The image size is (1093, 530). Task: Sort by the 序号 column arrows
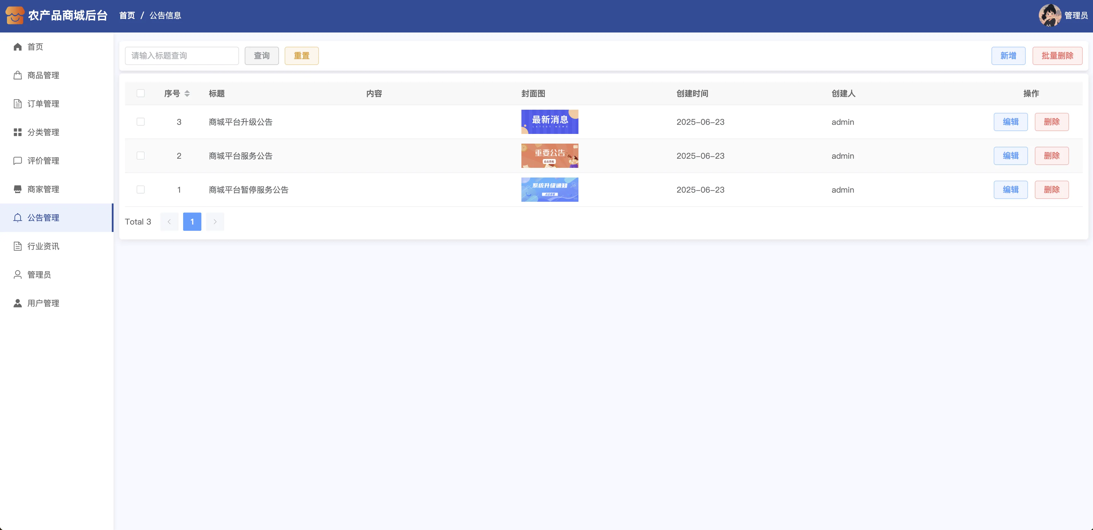(187, 93)
